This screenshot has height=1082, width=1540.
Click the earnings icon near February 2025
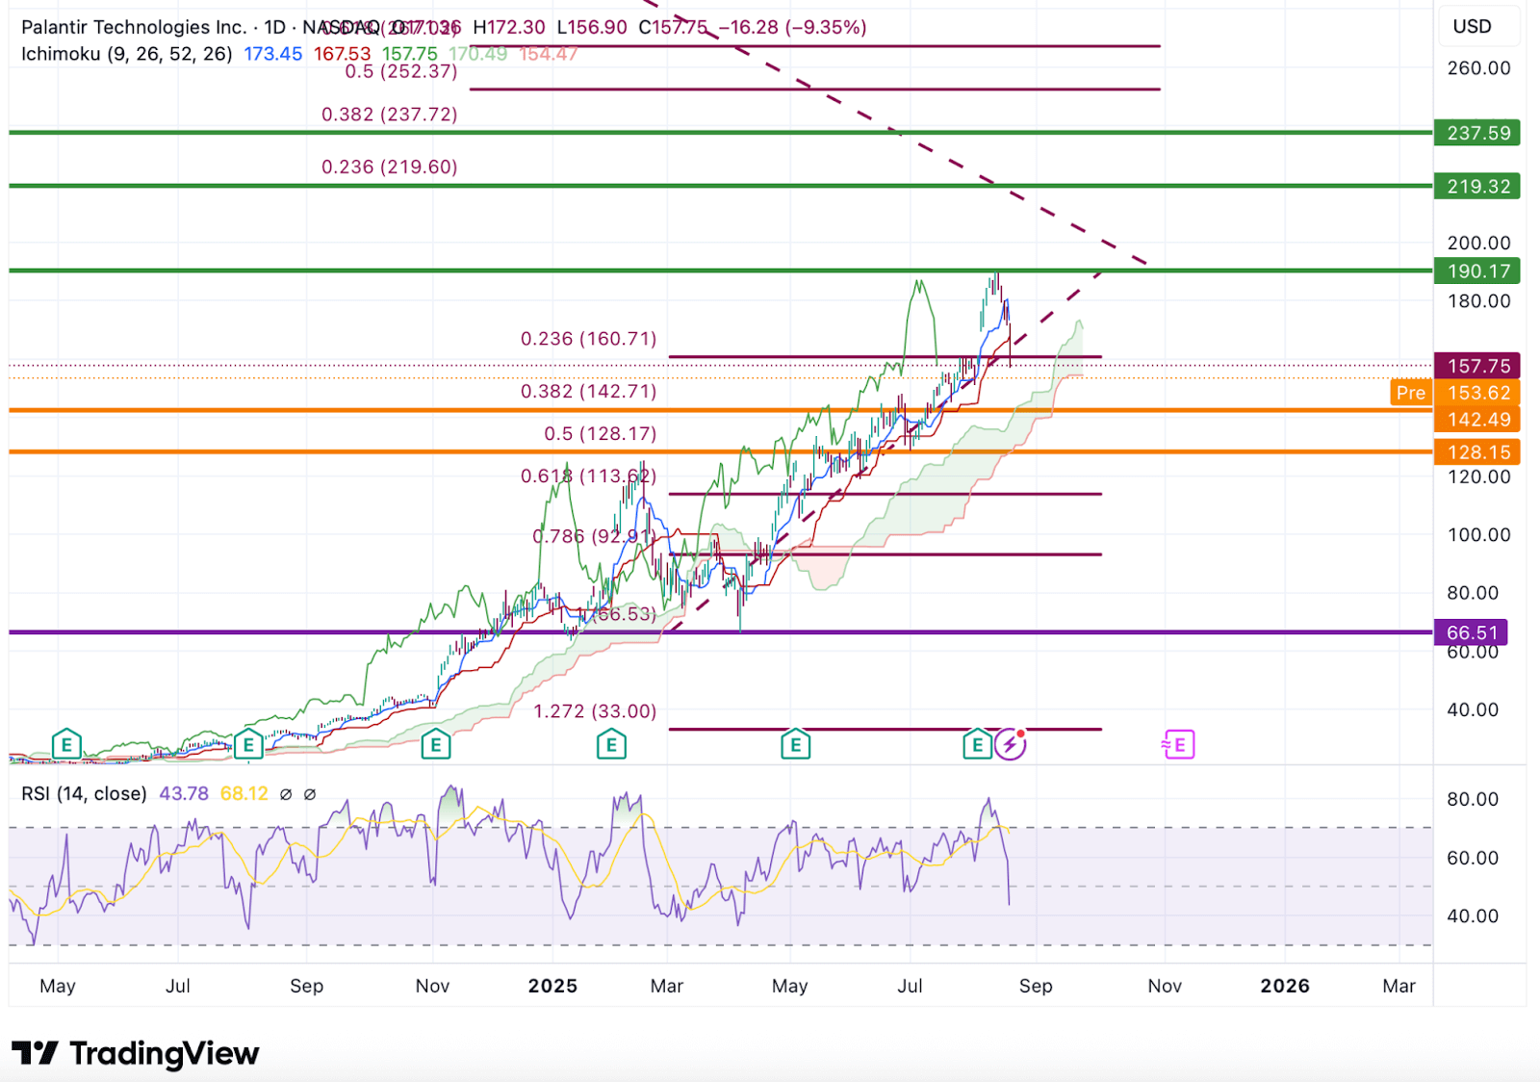click(x=611, y=744)
